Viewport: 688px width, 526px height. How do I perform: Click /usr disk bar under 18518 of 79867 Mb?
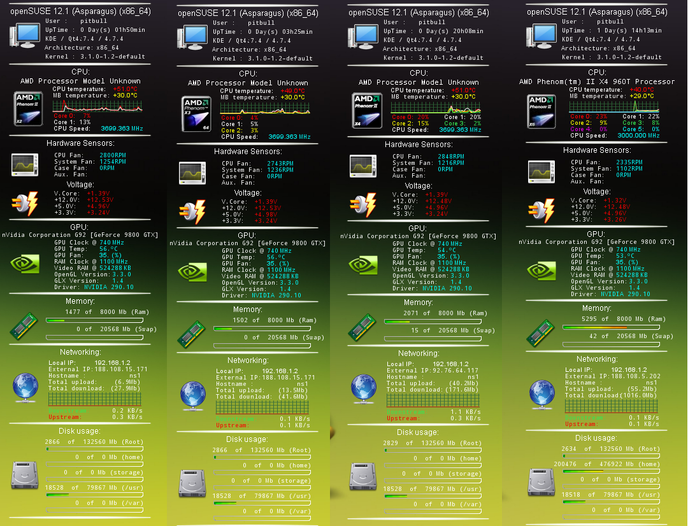click(611, 502)
